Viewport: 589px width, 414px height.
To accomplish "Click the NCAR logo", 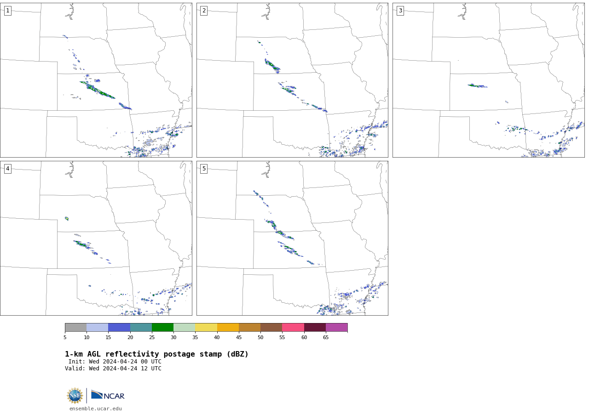I will pyautogui.click(x=108, y=395).
